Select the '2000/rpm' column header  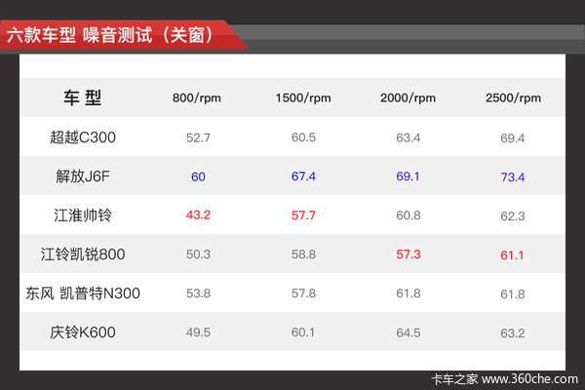click(409, 98)
